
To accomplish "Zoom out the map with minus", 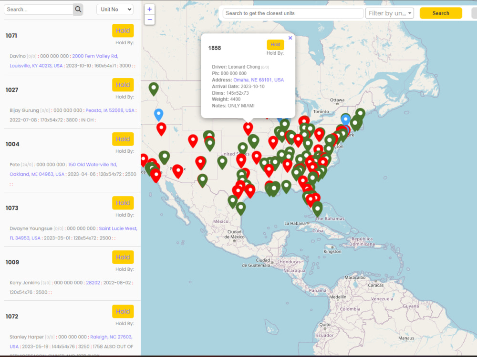I will 149,20.
